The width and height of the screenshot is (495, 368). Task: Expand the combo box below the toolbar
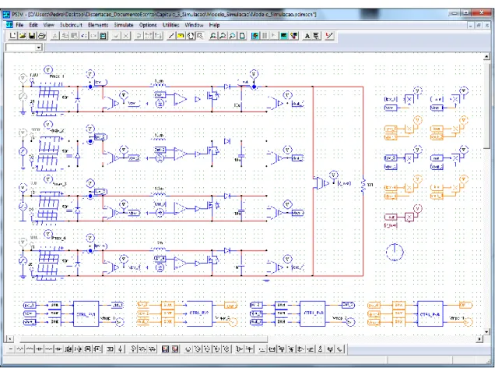38,48
